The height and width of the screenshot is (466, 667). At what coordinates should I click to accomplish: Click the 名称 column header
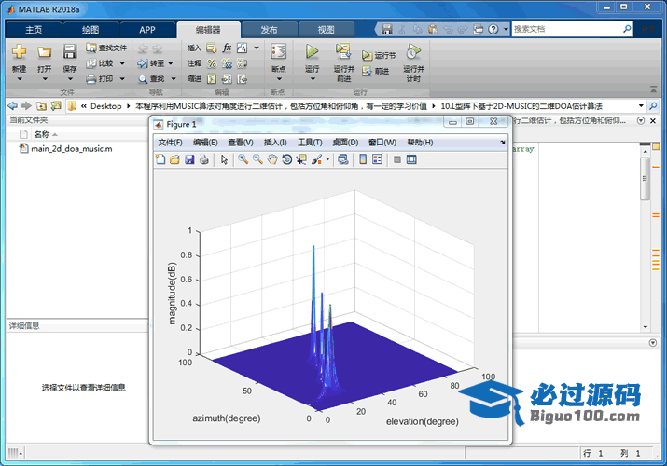[42, 134]
